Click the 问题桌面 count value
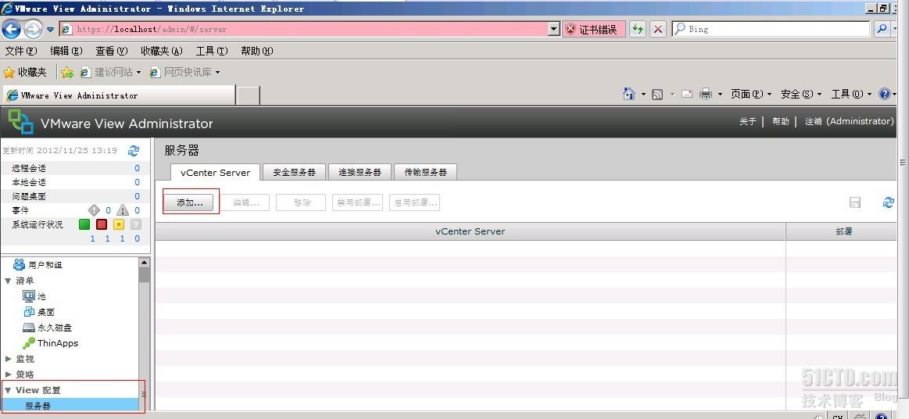Viewport: 909px width, 419px height. tap(138, 196)
